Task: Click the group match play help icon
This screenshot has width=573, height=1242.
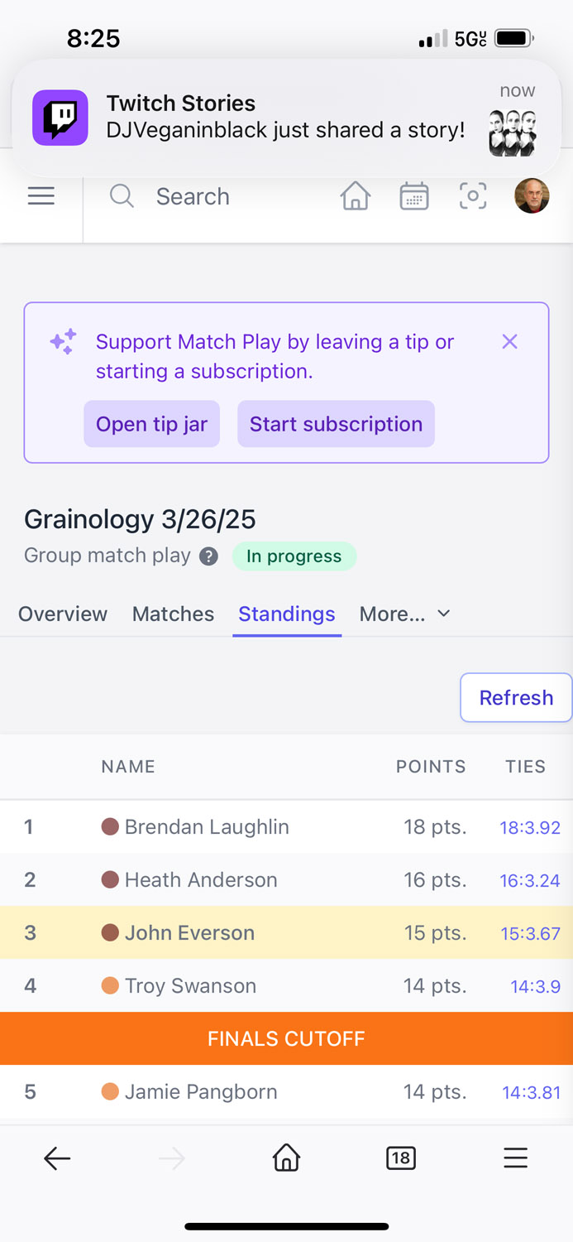Action: coord(208,556)
